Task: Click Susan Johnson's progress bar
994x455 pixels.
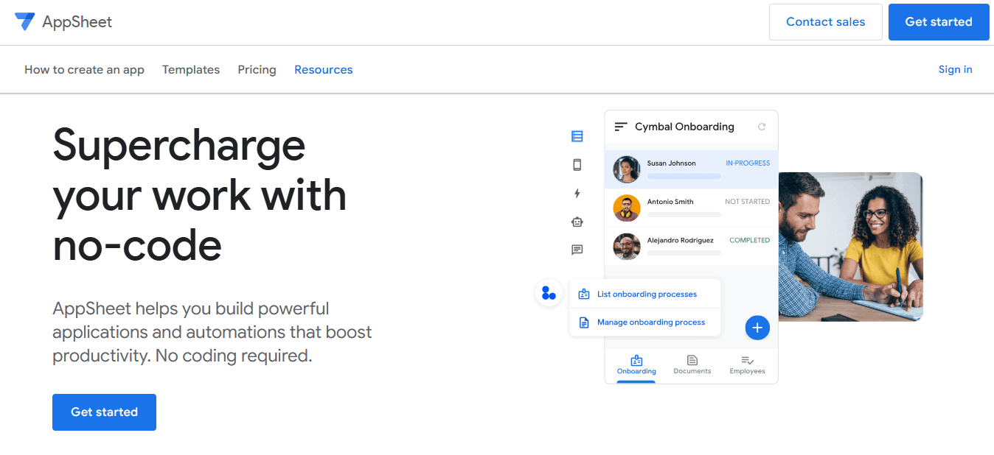Action: click(x=684, y=177)
